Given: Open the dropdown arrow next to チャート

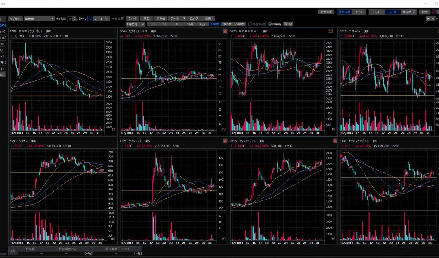Looking at the screenshot, I should pos(184,18).
